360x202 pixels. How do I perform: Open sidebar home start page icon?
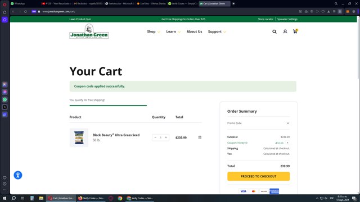tap(4, 12)
